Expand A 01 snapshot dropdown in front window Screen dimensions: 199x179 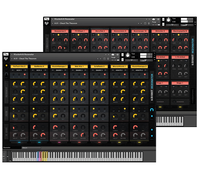pos(12,59)
